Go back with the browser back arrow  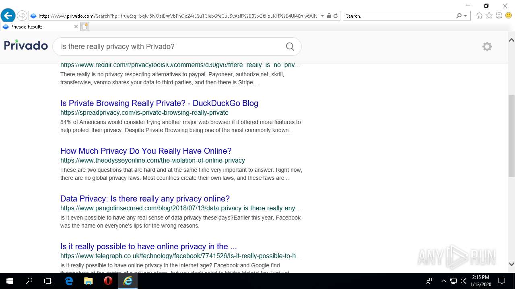pos(8,16)
